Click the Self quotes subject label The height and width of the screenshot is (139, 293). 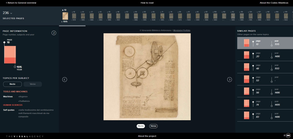point(9,110)
